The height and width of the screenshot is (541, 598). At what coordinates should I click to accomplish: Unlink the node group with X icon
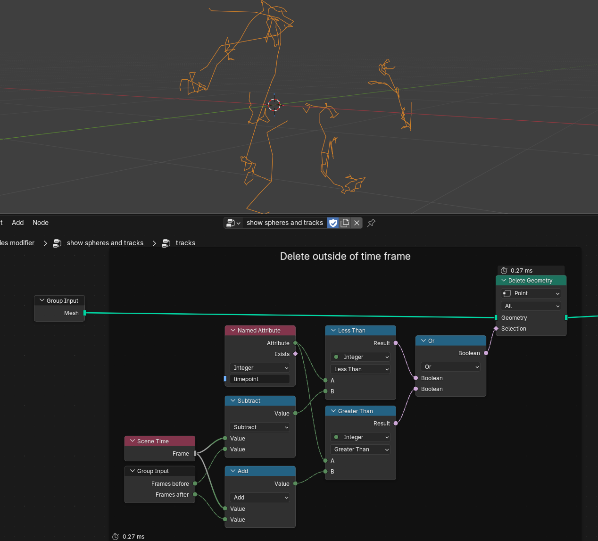(x=357, y=223)
